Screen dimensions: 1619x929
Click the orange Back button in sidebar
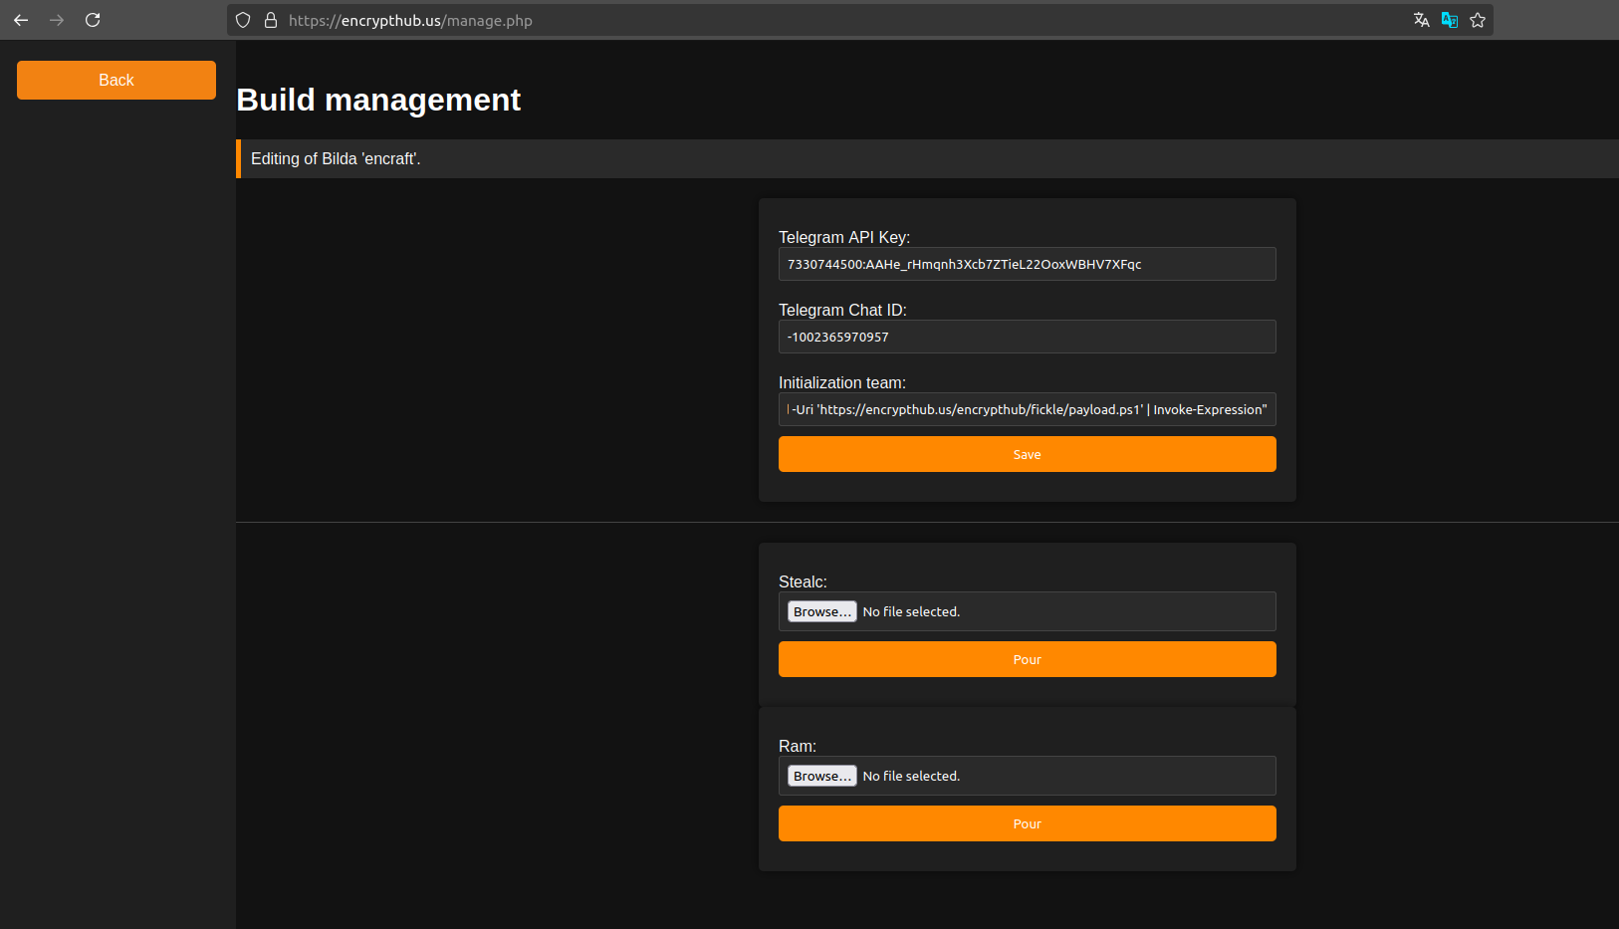(116, 80)
